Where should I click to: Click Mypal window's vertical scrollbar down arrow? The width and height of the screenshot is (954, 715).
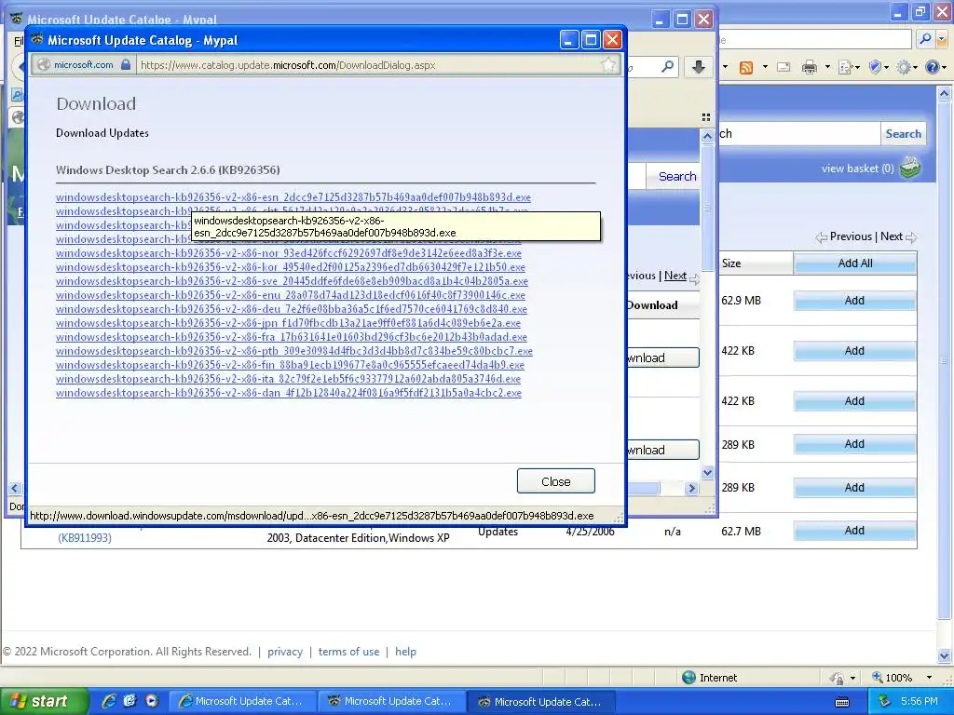[x=707, y=472]
